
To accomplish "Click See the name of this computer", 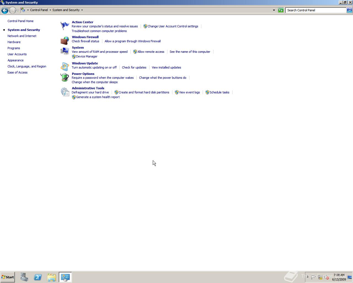I will tap(190, 52).
